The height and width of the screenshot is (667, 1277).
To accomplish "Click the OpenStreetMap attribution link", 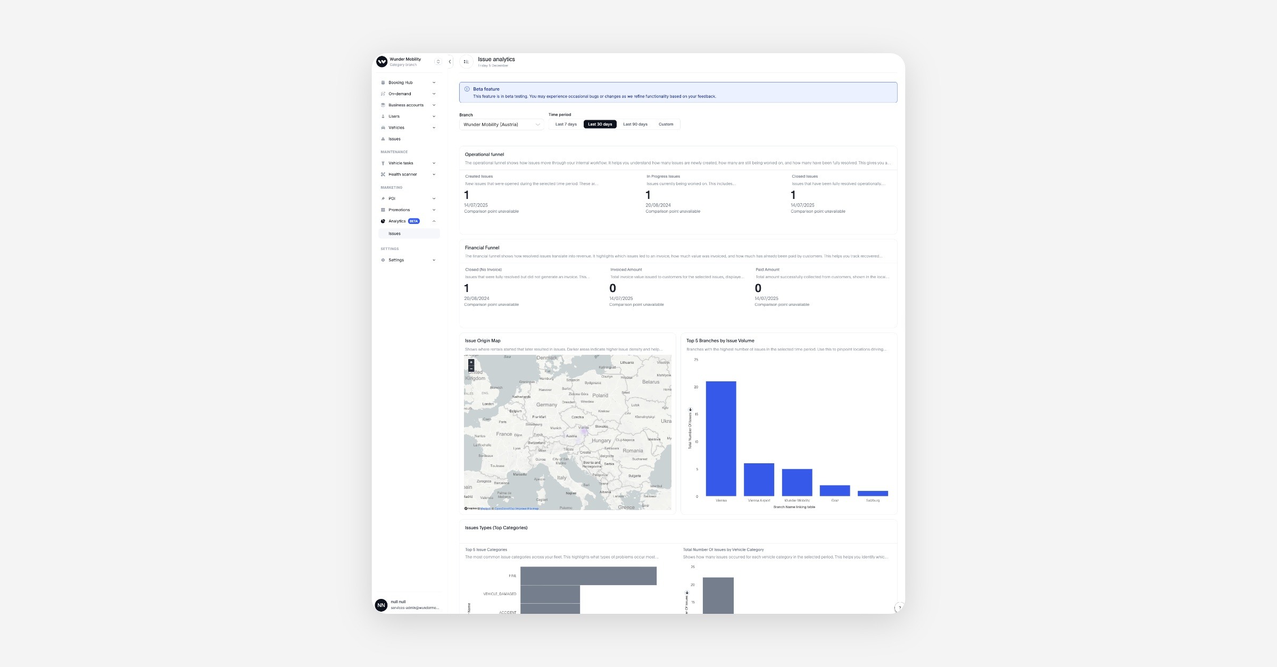I will (504, 508).
